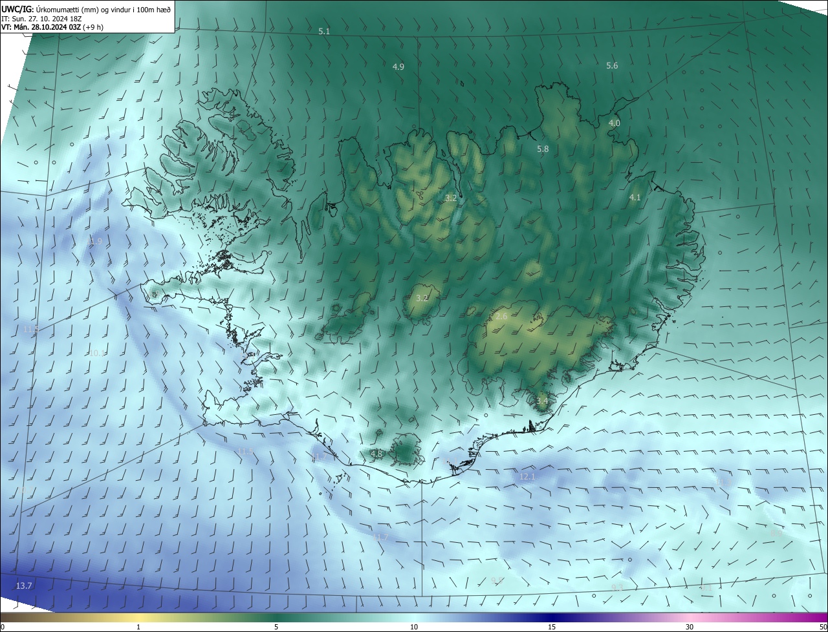Click the '0' tick on the color scale
Image resolution: width=828 pixels, height=632 pixels.
[2, 627]
